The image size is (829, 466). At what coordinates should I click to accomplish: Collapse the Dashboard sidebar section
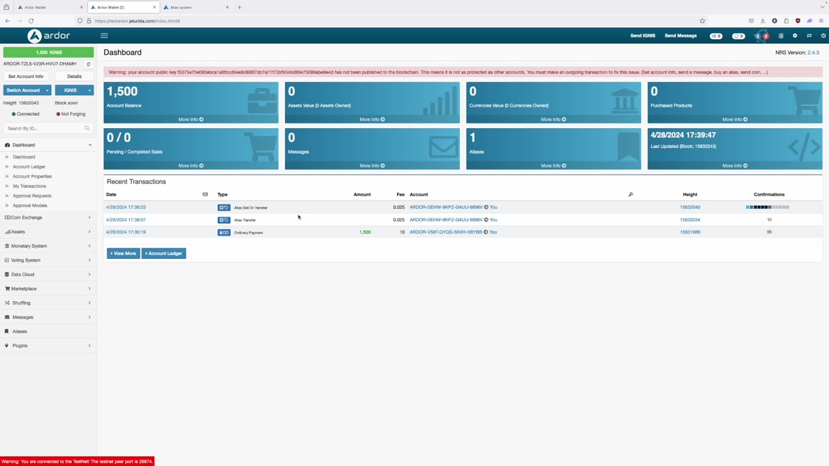click(48, 145)
